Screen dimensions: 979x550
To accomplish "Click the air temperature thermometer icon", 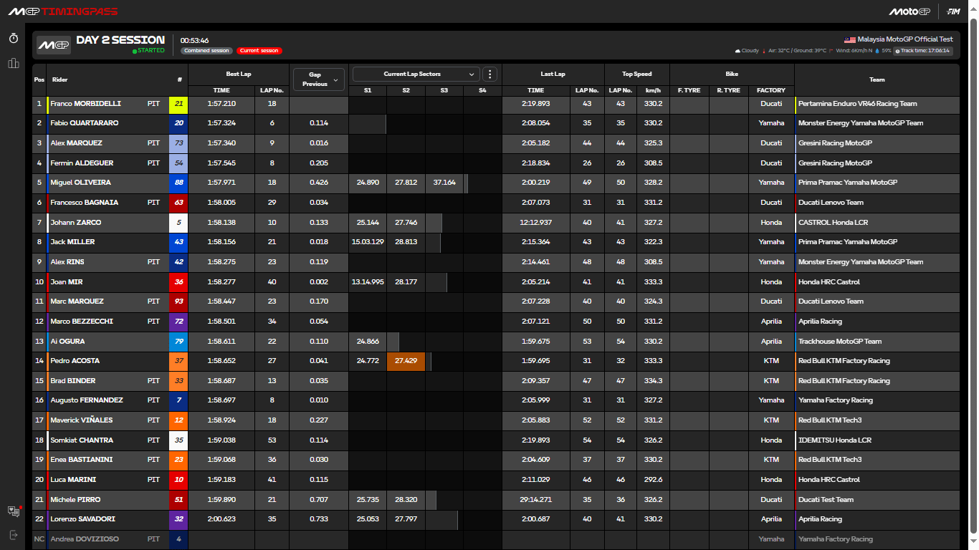I will (x=763, y=51).
